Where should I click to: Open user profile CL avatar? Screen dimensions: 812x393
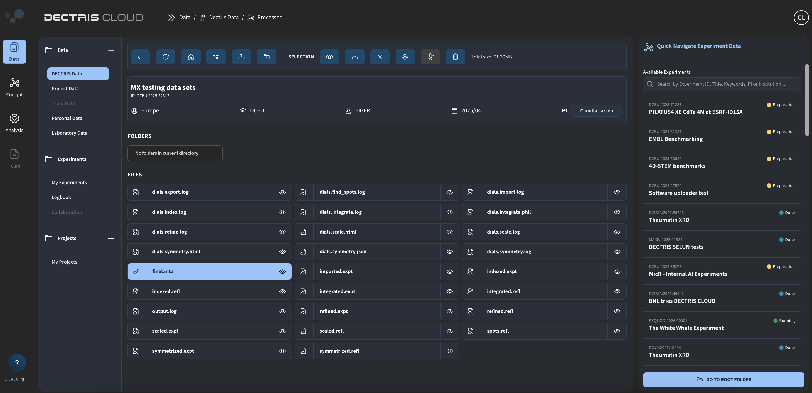pyautogui.click(x=801, y=17)
